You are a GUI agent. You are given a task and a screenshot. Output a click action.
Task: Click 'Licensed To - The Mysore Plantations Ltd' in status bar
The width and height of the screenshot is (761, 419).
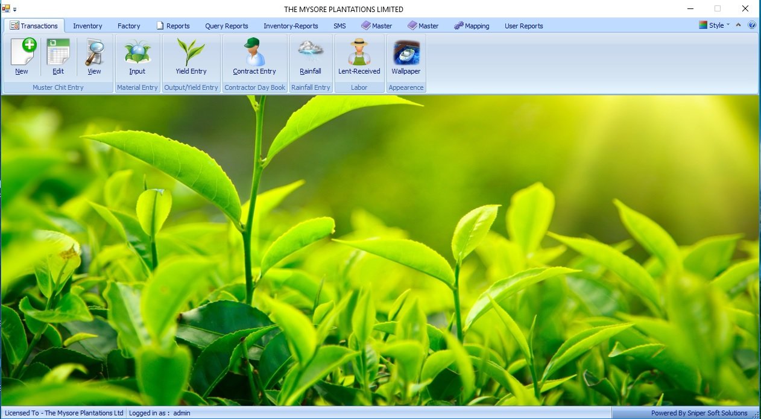(64, 413)
